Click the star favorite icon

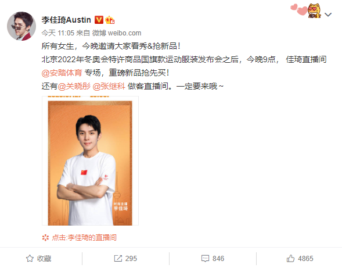(30, 258)
